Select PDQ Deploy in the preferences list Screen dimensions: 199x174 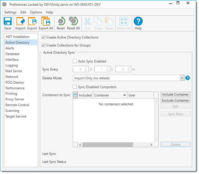click(14, 82)
